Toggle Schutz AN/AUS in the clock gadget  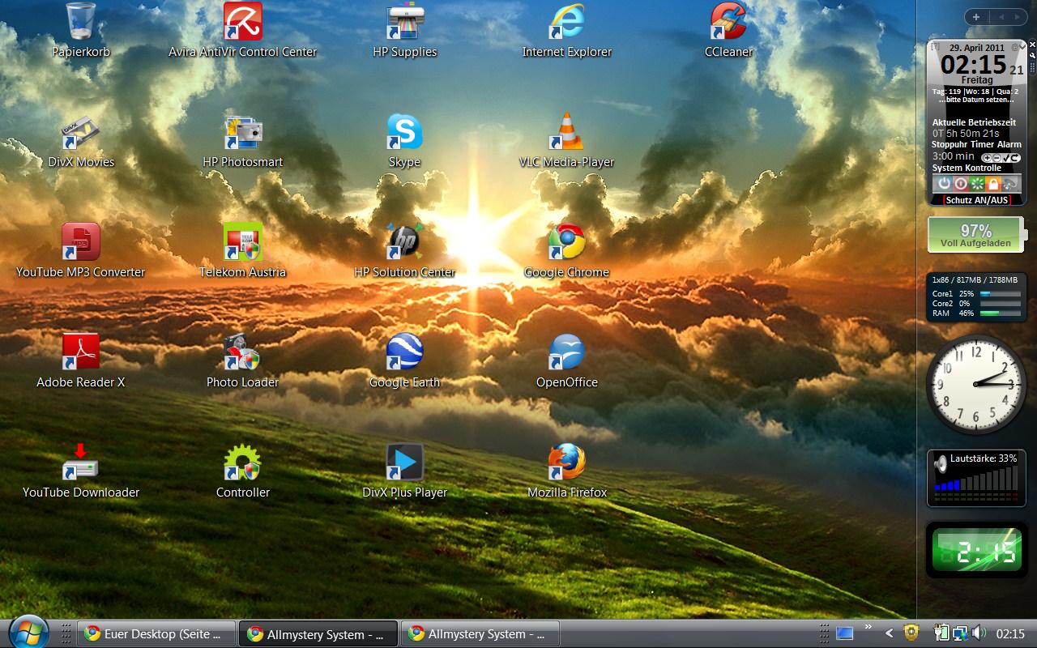point(978,200)
